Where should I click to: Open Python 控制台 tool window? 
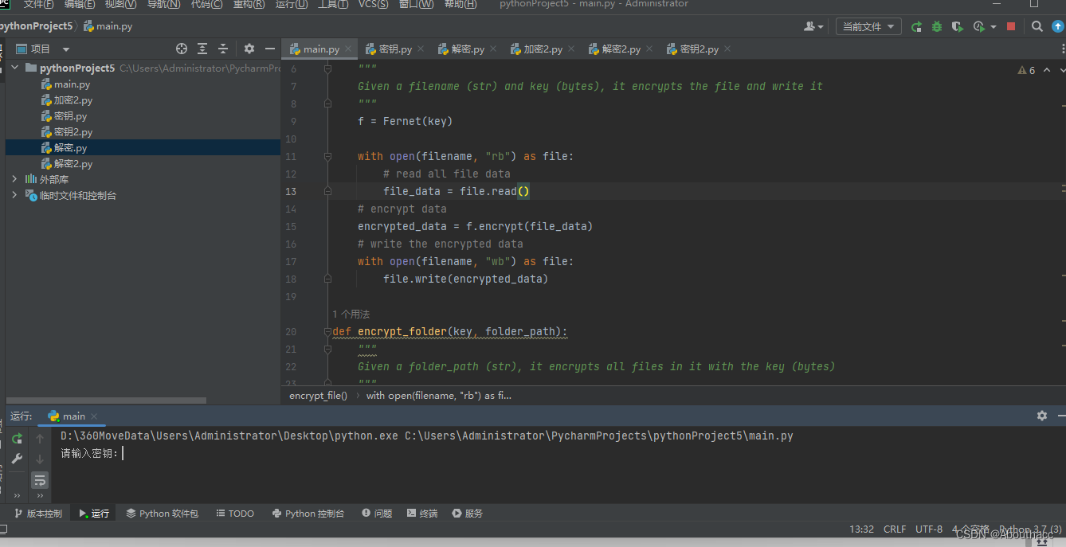click(x=308, y=514)
